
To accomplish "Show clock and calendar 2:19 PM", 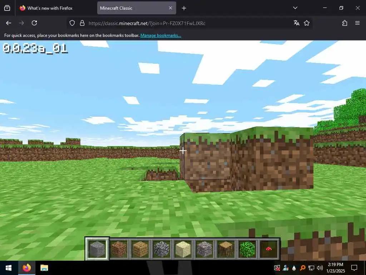I will coord(335,268).
